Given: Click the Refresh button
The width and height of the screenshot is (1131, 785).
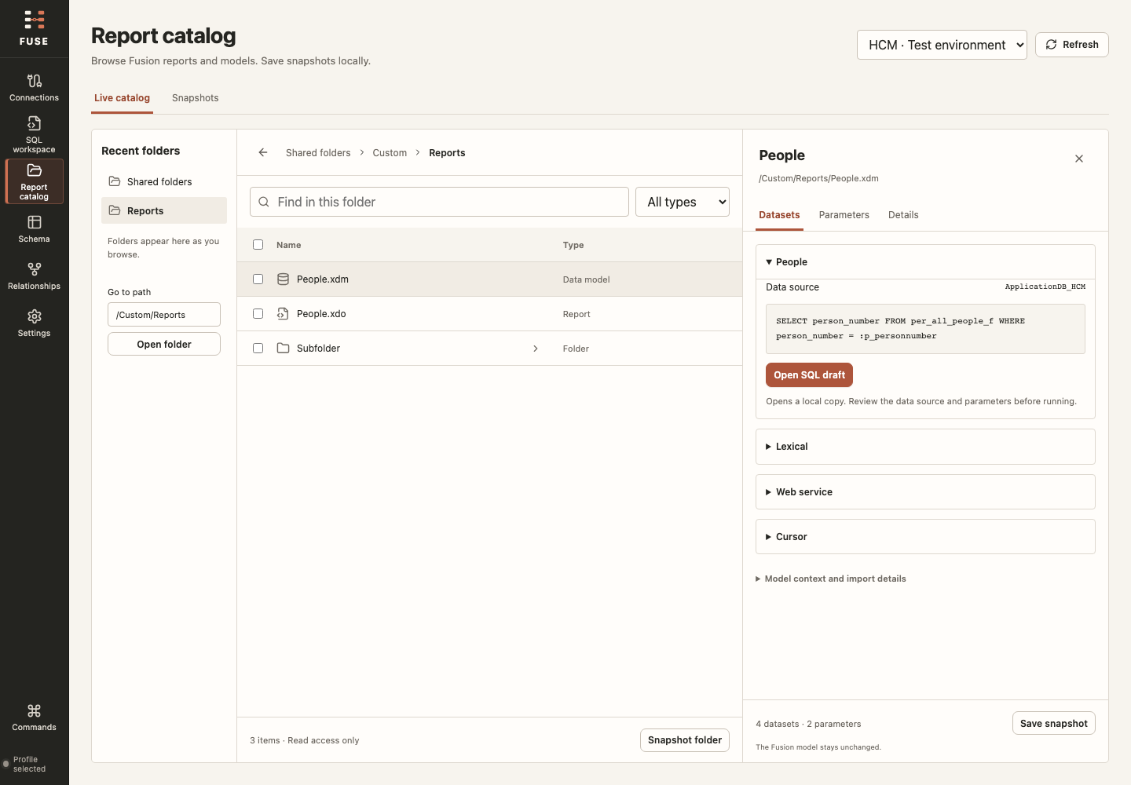Looking at the screenshot, I should point(1072,45).
